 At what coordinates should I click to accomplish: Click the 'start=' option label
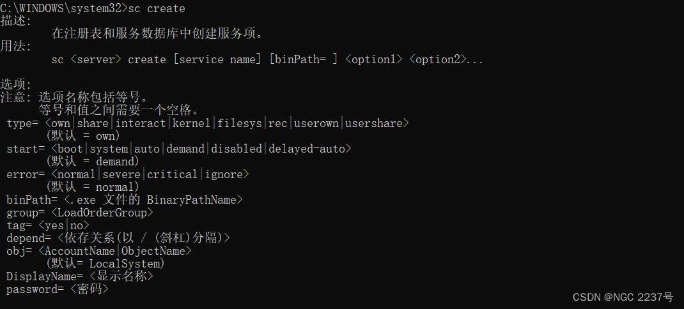coord(26,149)
